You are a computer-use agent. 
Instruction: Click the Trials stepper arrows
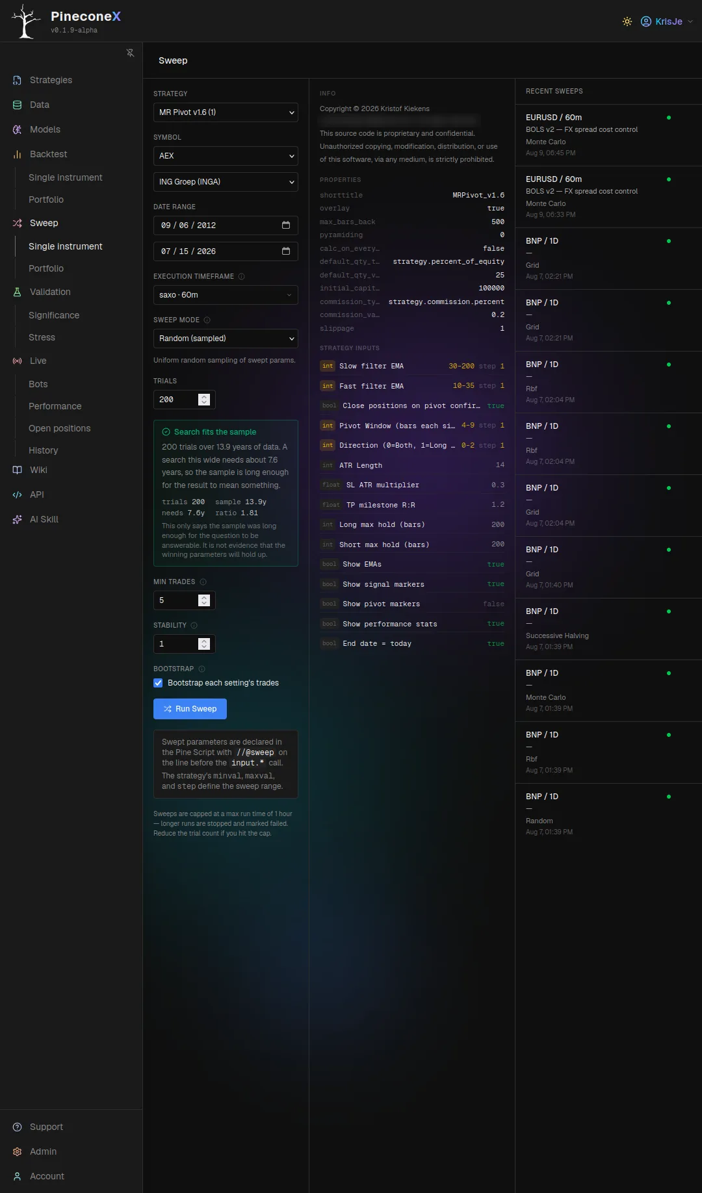coord(204,400)
